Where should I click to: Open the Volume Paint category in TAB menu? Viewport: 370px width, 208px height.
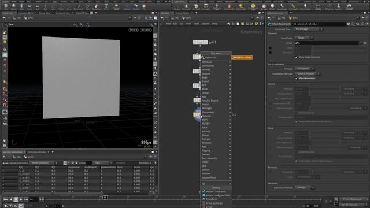coord(216,177)
